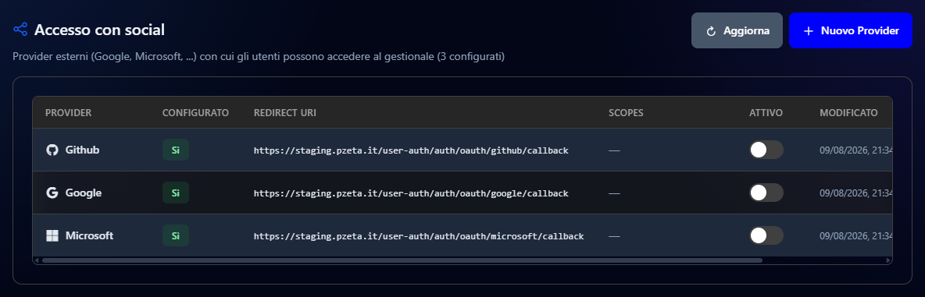The height and width of the screenshot is (297, 925).
Task: Click the Provider esterni description text
Action: (x=259, y=57)
